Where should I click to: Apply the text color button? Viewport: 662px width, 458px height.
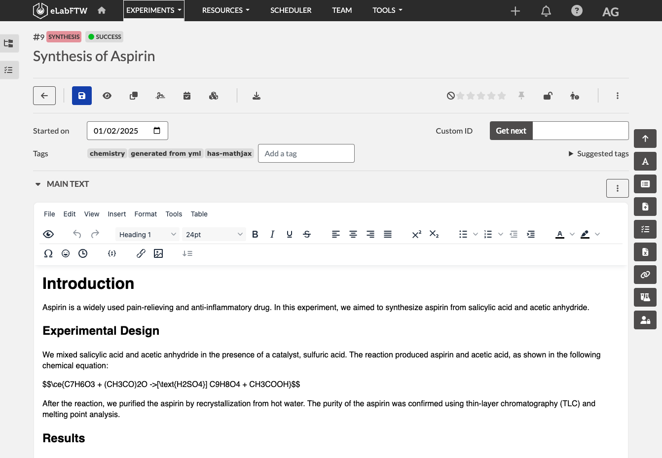(x=560, y=234)
